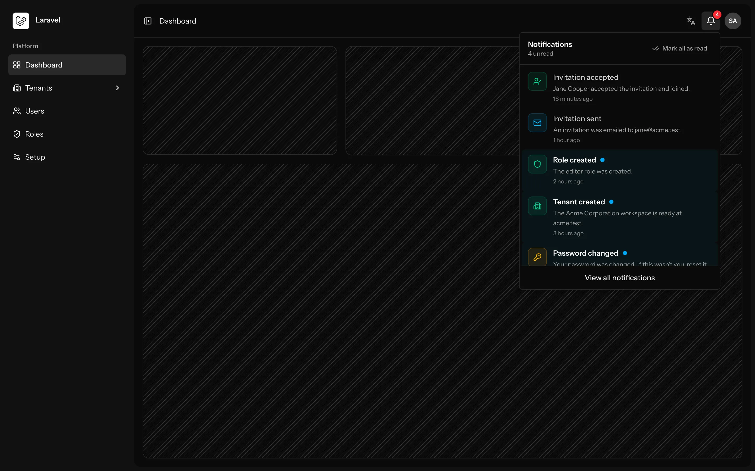Click the Tenant created building icon
The image size is (755, 471).
537,206
